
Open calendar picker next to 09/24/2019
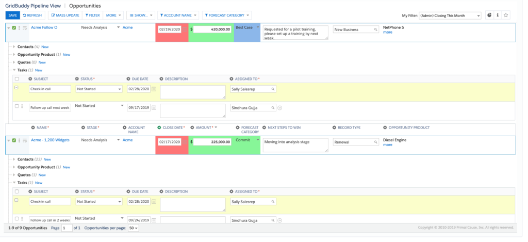point(154,220)
